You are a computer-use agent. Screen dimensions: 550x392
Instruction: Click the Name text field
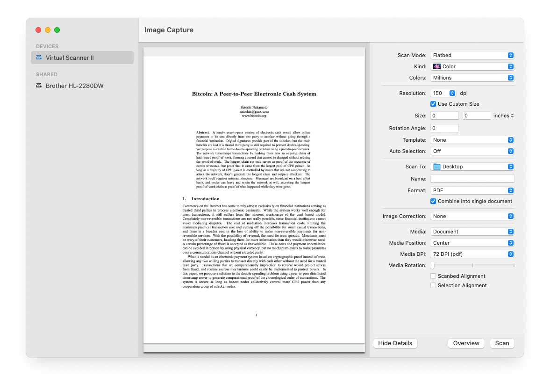[472, 179]
